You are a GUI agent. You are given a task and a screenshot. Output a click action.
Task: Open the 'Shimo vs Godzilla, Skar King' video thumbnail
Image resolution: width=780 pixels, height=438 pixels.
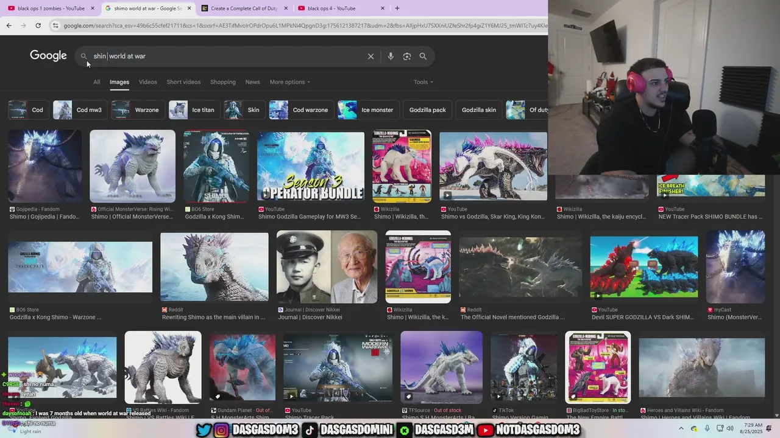[x=494, y=166]
